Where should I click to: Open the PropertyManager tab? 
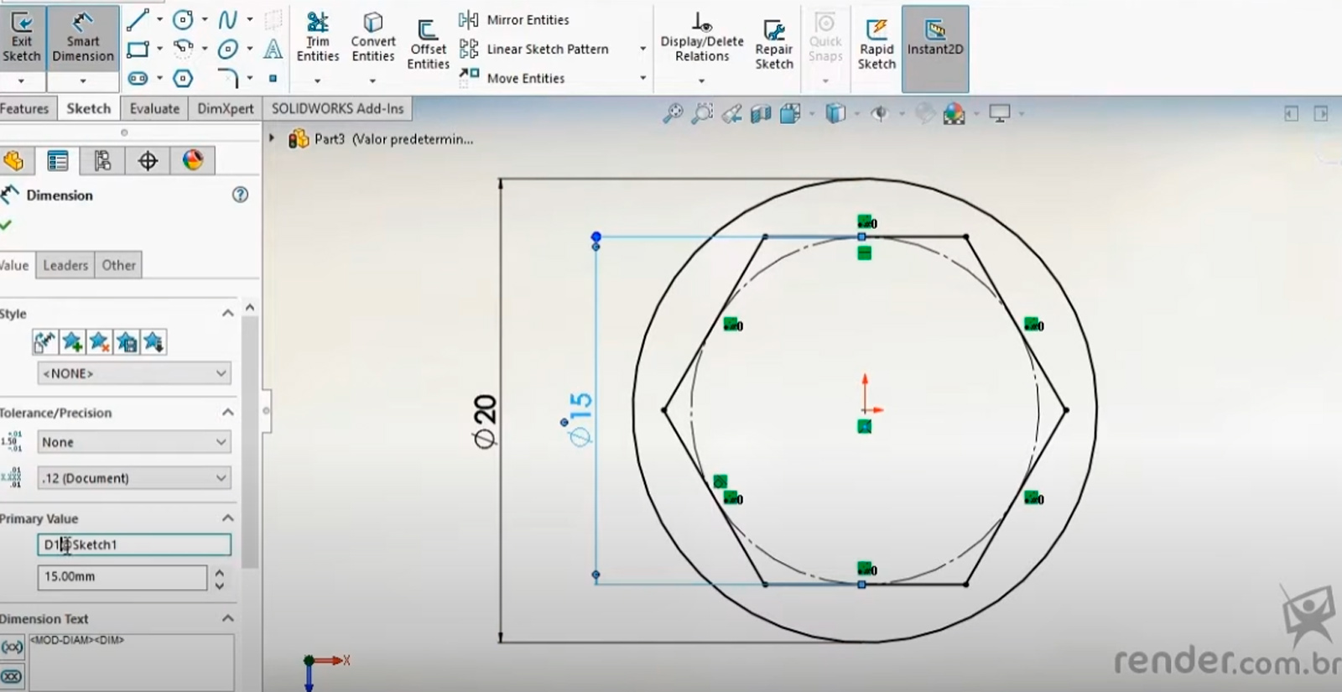[58, 161]
